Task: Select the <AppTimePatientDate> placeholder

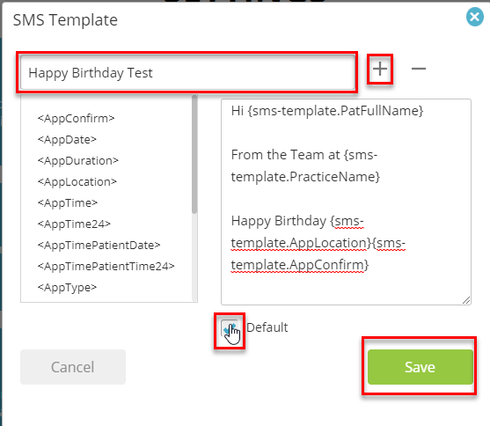Action: (x=99, y=245)
